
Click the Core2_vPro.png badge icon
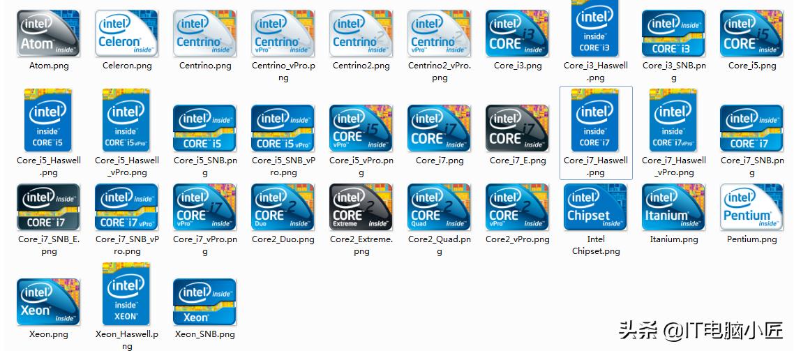[x=517, y=207]
